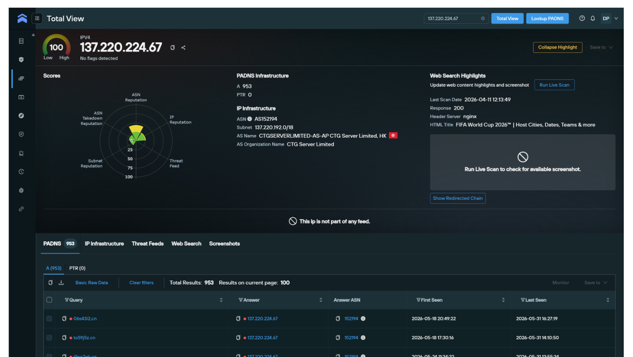Select the A (953) sub-tab
Screen dimensions: 633x357
[x=54, y=268]
